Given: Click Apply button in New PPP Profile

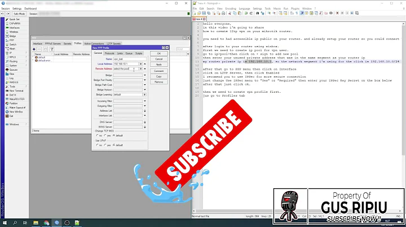Looking at the screenshot, I should [159, 65].
